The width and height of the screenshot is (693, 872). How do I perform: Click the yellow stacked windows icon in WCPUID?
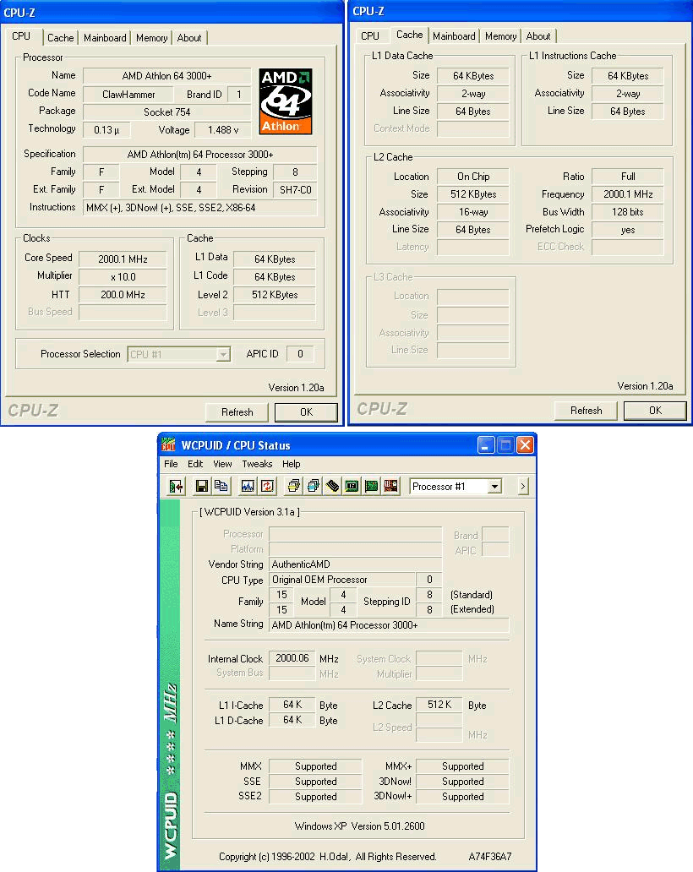click(293, 487)
